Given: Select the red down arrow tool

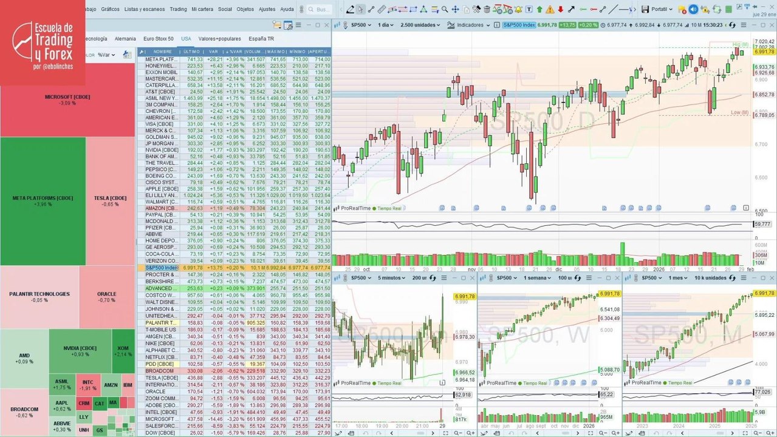Looking at the screenshot, I should 560,9.
